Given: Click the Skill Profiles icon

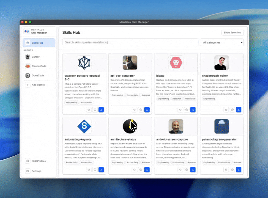Looking at the screenshot, I should click(x=28, y=161).
